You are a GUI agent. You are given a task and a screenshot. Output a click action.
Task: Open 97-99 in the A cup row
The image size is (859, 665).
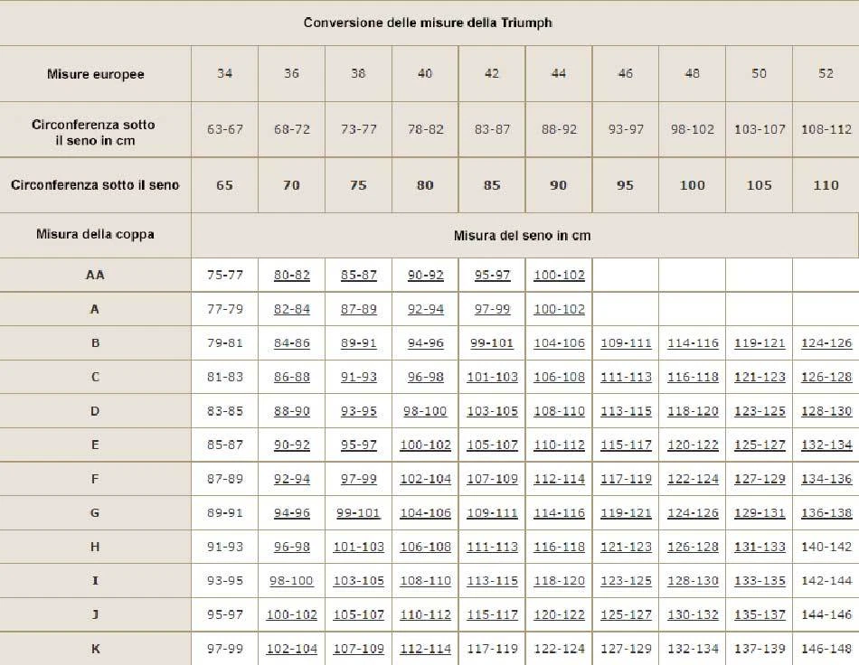tap(492, 309)
